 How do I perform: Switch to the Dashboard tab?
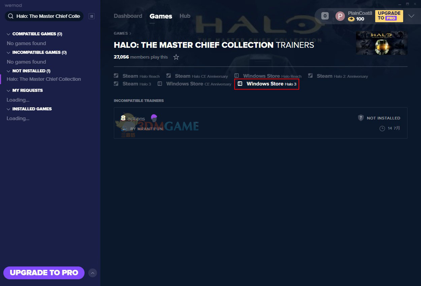pyautogui.click(x=128, y=16)
